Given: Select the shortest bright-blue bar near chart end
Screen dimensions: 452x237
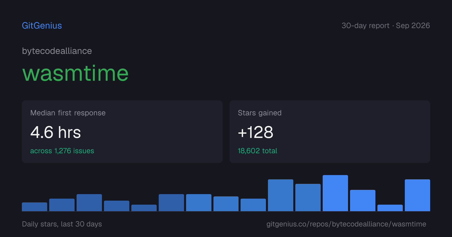Looking at the screenshot, I should (390, 208).
